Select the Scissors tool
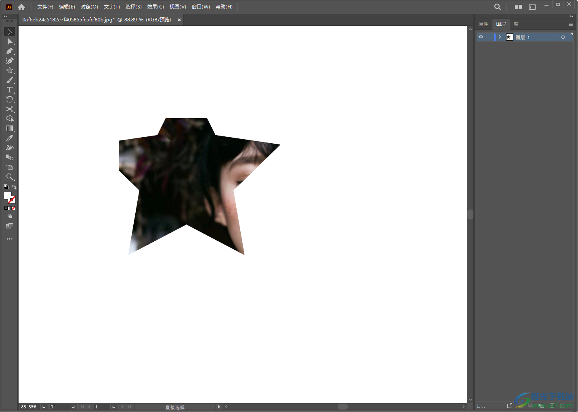Screen dimensions: 578x412 point(10,109)
